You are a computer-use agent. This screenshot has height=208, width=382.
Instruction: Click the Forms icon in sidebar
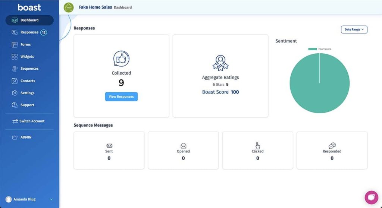point(15,45)
